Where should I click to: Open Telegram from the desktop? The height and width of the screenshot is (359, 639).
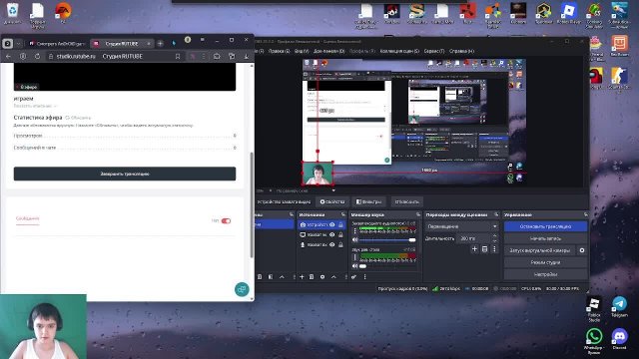point(619,307)
